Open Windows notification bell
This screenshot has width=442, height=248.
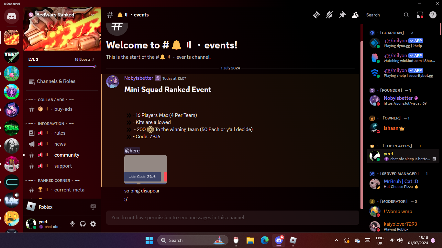click(x=433, y=240)
